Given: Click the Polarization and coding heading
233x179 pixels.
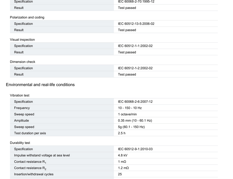Looking at the screenshot, I should [x=27, y=17].
